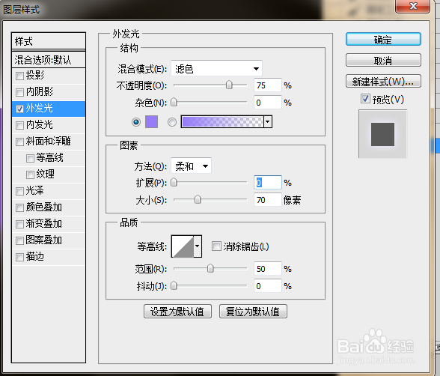Image resolution: width=440 pixels, height=376 pixels.
Task: Open the purple glow color swatch
Action: click(151, 121)
